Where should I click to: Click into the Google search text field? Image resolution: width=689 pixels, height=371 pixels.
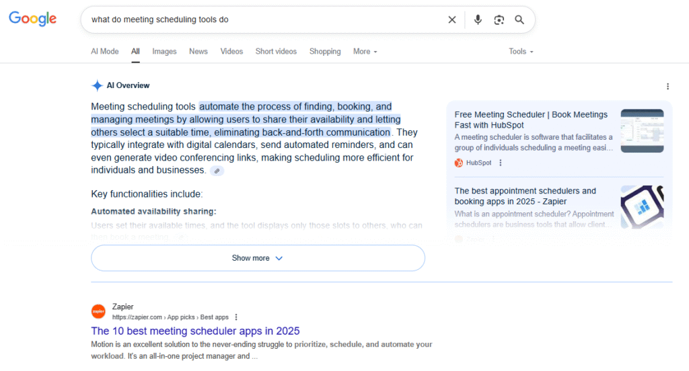tap(262, 19)
